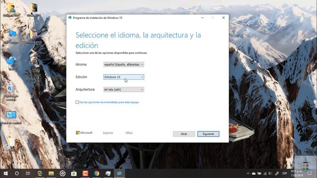Click the ESP language indicator
Viewport: 317px width, 178px height.
click(x=284, y=174)
